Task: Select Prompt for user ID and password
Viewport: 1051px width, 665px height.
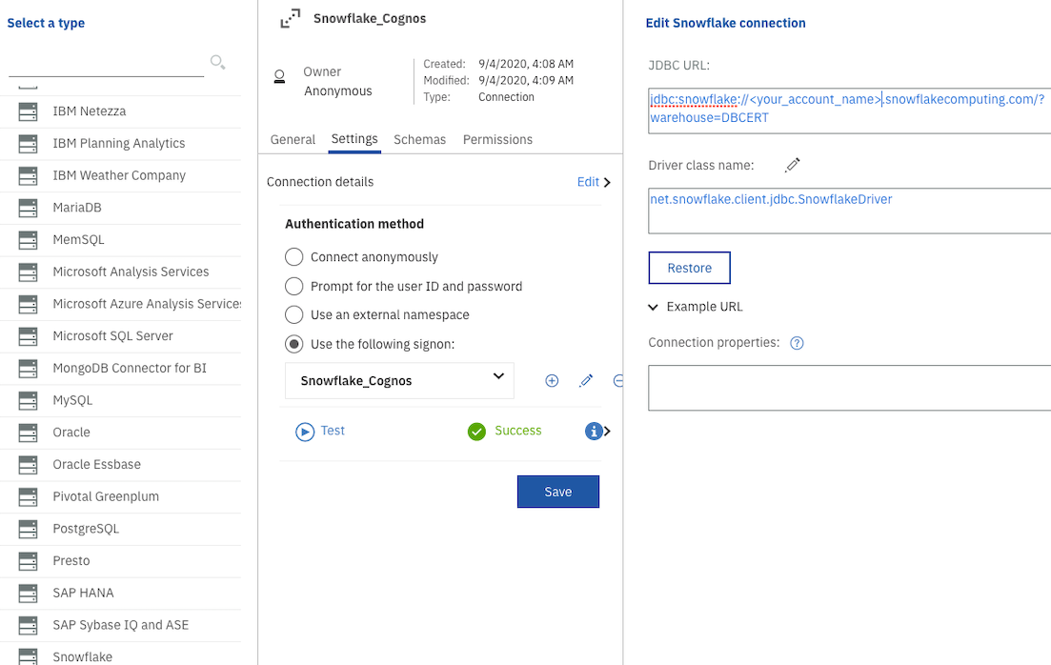Action: 294,286
